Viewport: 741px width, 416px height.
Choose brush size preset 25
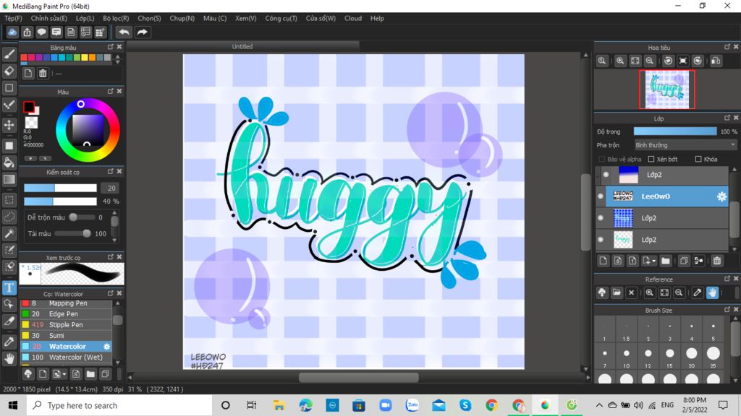[713, 356]
